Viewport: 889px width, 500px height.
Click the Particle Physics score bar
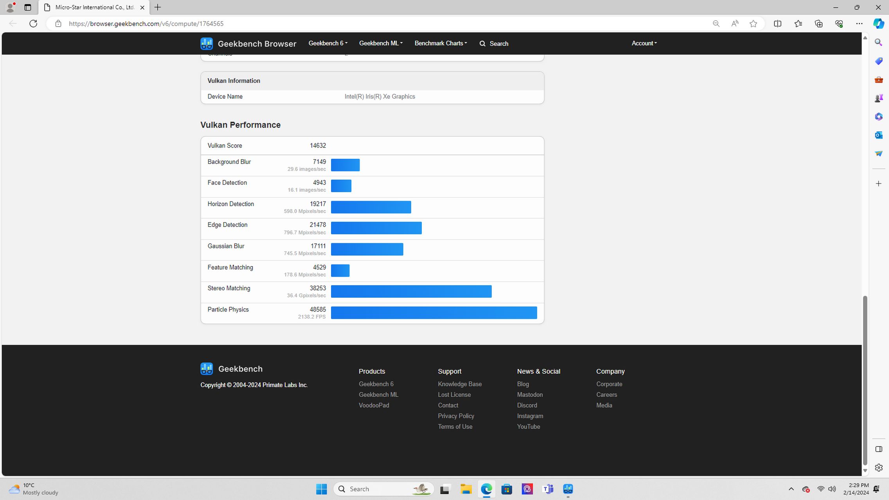click(x=434, y=313)
